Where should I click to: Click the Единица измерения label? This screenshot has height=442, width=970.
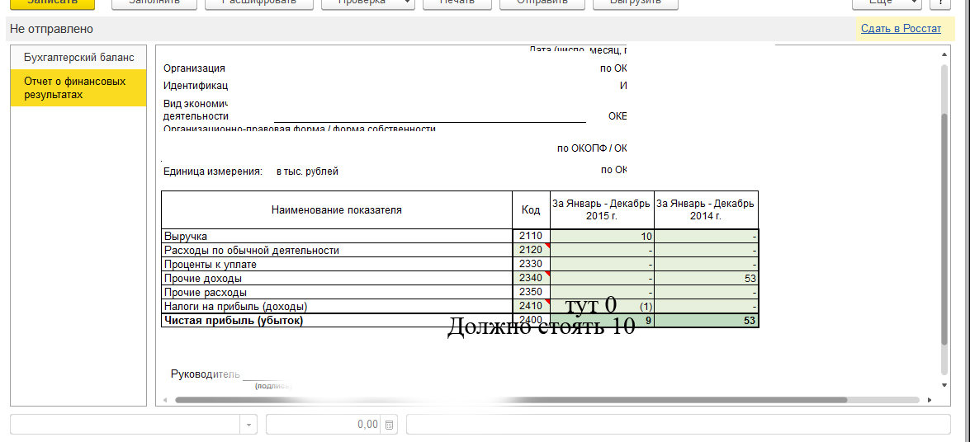pyautogui.click(x=214, y=172)
